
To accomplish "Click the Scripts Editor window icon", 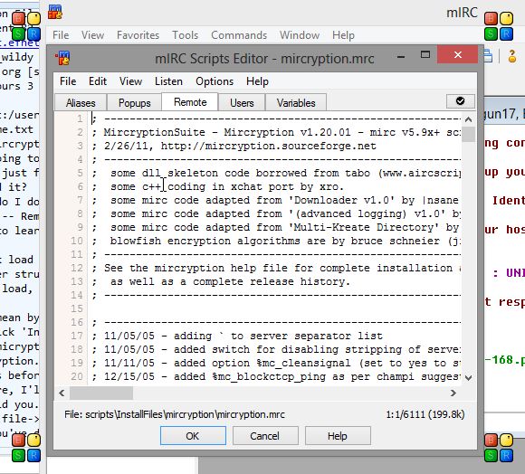I will click(x=62, y=58).
